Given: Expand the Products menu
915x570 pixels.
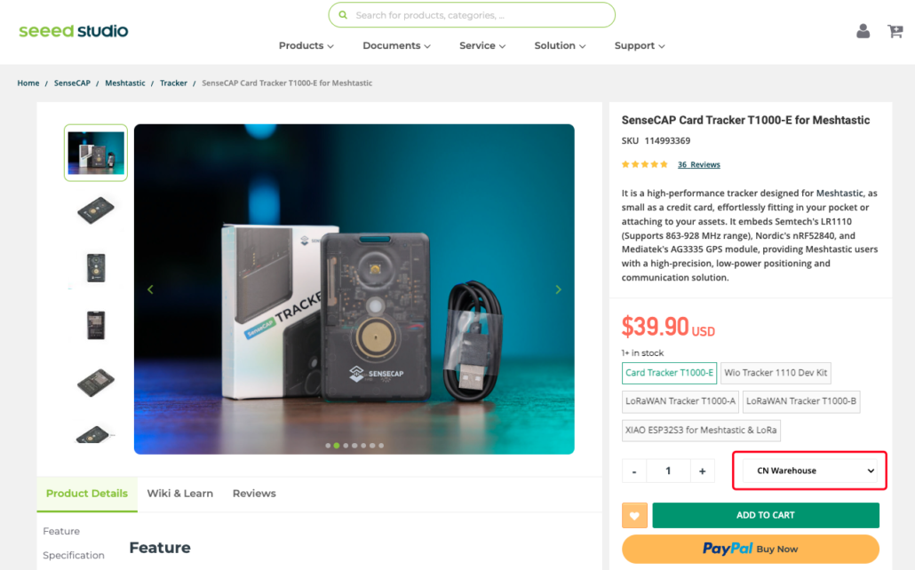Looking at the screenshot, I should [x=306, y=46].
